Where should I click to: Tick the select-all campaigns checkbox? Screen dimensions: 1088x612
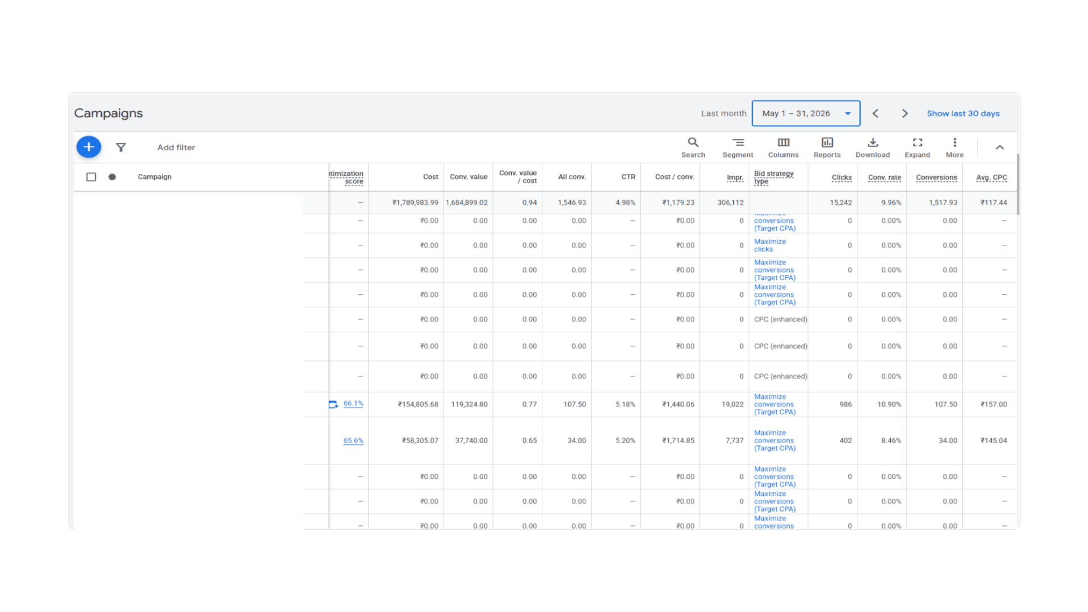91,177
